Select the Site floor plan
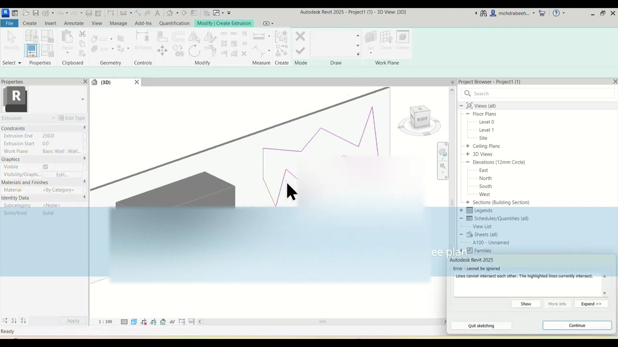The height and width of the screenshot is (347, 618). click(483, 138)
